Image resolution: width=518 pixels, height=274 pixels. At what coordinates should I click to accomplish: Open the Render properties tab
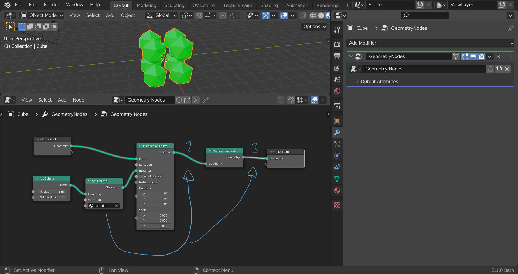337,44
